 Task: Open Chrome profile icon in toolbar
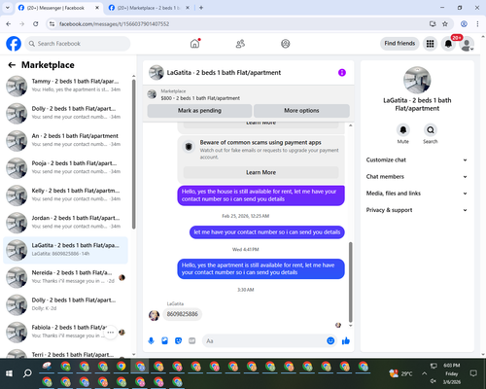click(x=464, y=24)
